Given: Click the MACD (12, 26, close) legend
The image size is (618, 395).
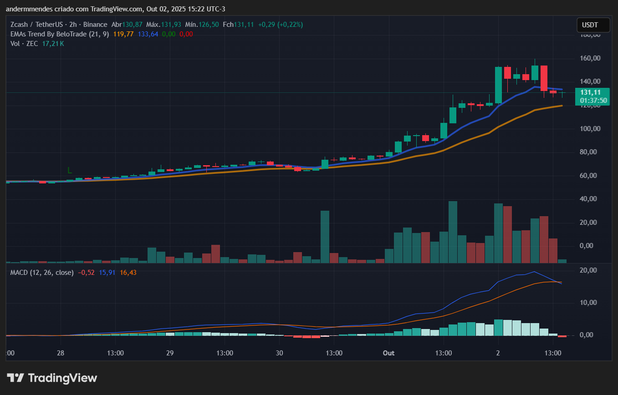Looking at the screenshot, I should tap(41, 273).
